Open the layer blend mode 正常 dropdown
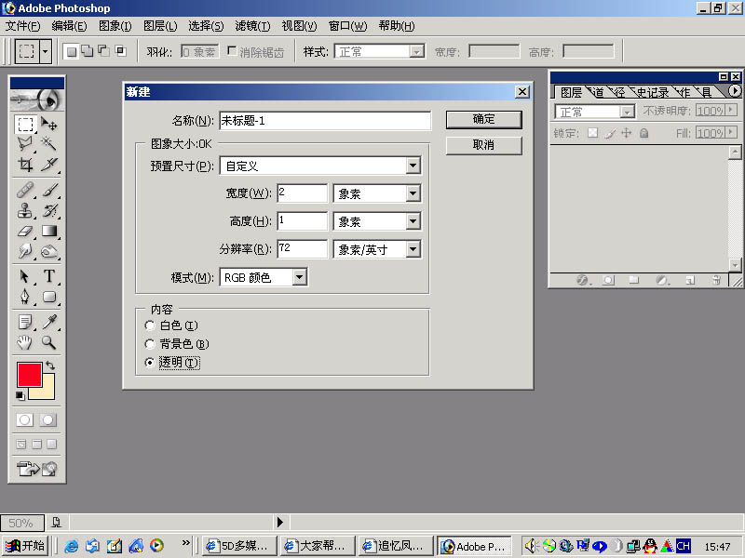Screen dimensions: 745x558 coord(627,112)
